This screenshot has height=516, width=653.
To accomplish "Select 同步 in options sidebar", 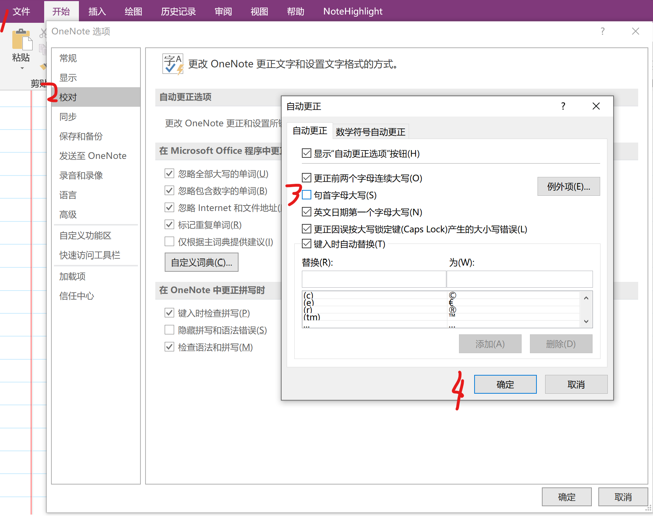I will click(96, 117).
